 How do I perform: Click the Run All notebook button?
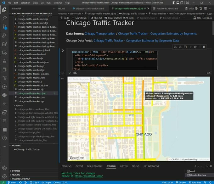point(96,18)
